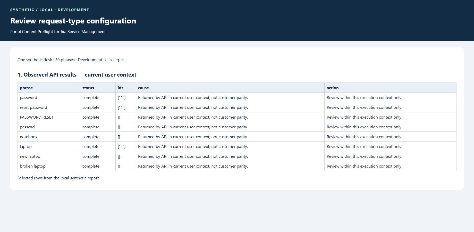Image resolution: width=474 pixels, height=232 pixels.
Task: Click action text in the broken laptop row
Action: click(364, 166)
